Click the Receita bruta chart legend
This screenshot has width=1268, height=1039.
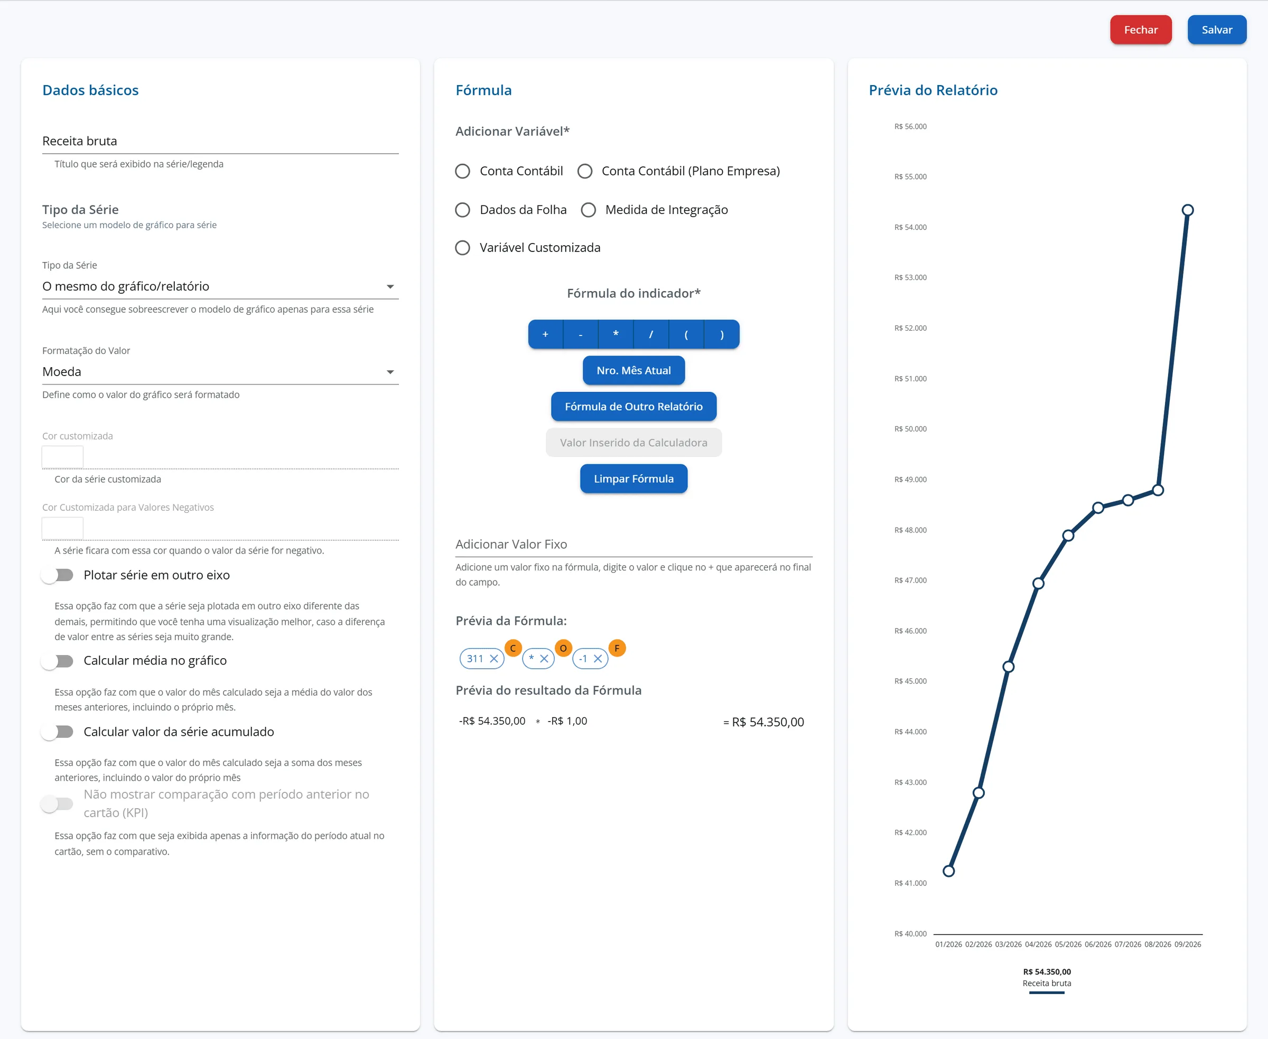pyautogui.click(x=1047, y=982)
